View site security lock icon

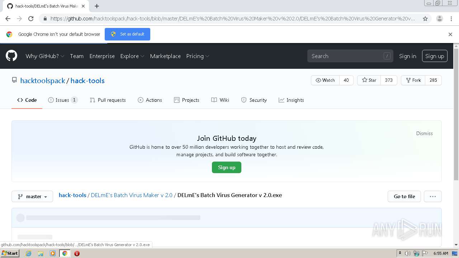[45, 19]
